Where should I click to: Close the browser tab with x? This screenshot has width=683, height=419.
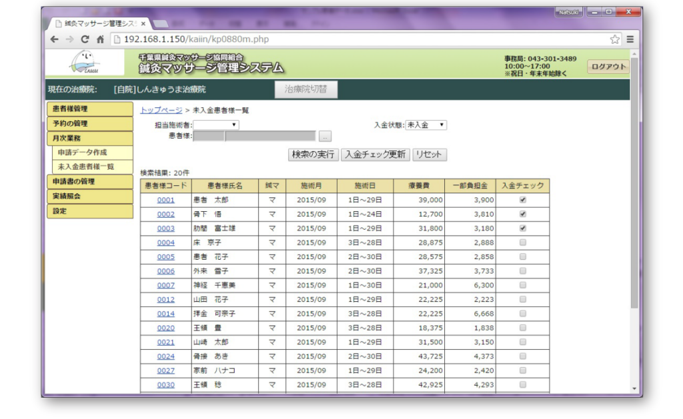tap(143, 23)
